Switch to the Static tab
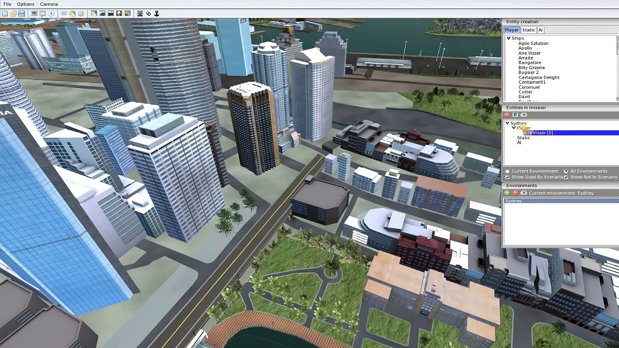 point(529,30)
